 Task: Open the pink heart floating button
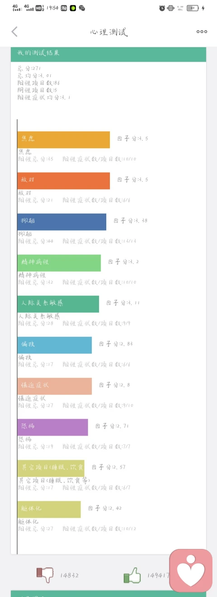tap(191, 570)
